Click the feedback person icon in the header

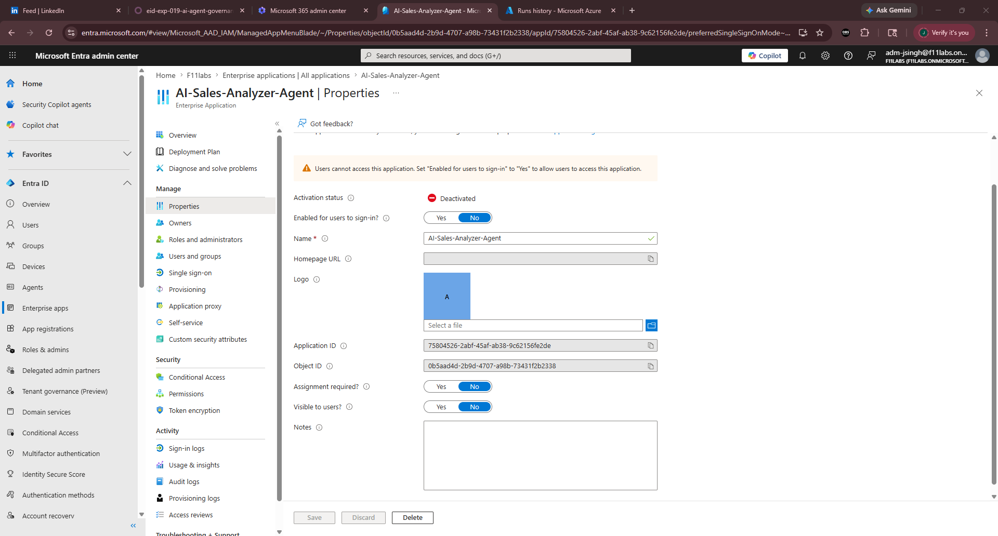coord(871,56)
